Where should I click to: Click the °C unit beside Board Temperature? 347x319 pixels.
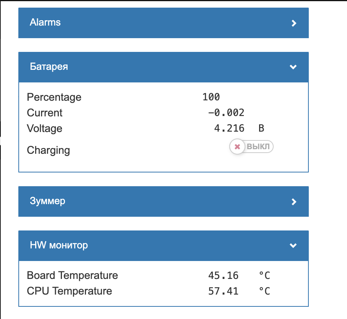(x=264, y=275)
